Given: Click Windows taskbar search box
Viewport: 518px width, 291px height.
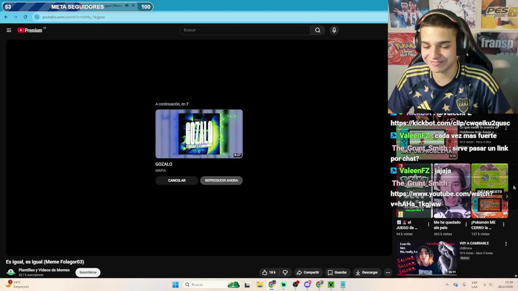Looking at the screenshot, I should [210, 285].
